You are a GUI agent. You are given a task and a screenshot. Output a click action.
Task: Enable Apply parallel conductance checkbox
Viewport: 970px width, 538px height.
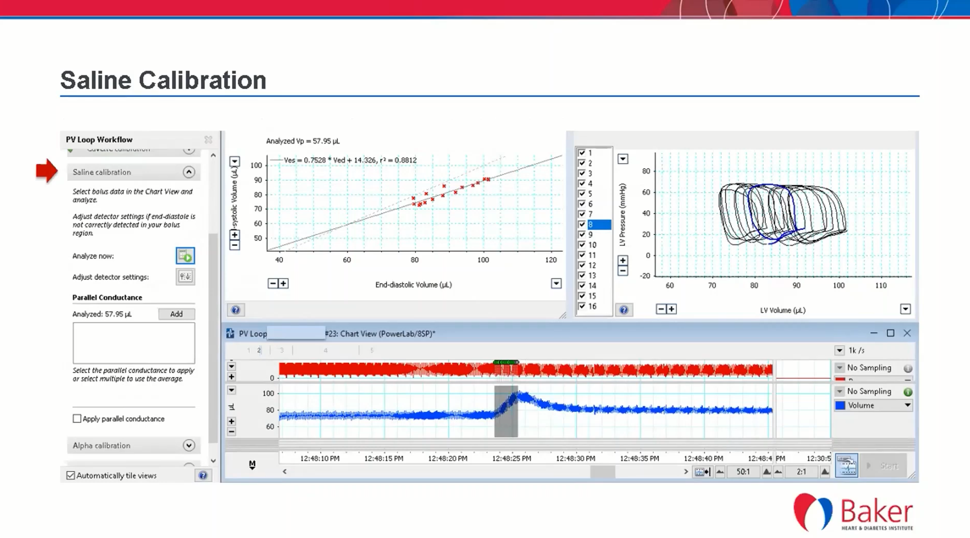pyautogui.click(x=77, y=419)
